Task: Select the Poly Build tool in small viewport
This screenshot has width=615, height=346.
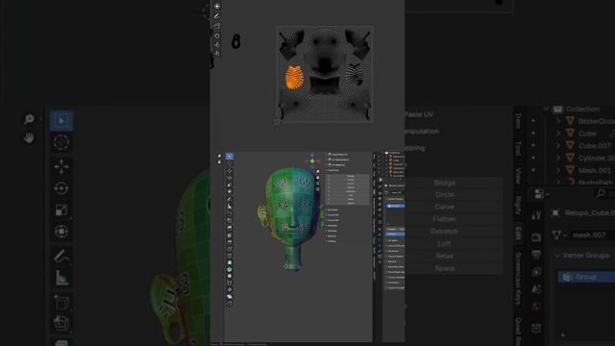Action: click(230, 262)
